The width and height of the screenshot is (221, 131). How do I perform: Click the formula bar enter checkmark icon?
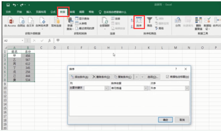(x=42, y=40)
